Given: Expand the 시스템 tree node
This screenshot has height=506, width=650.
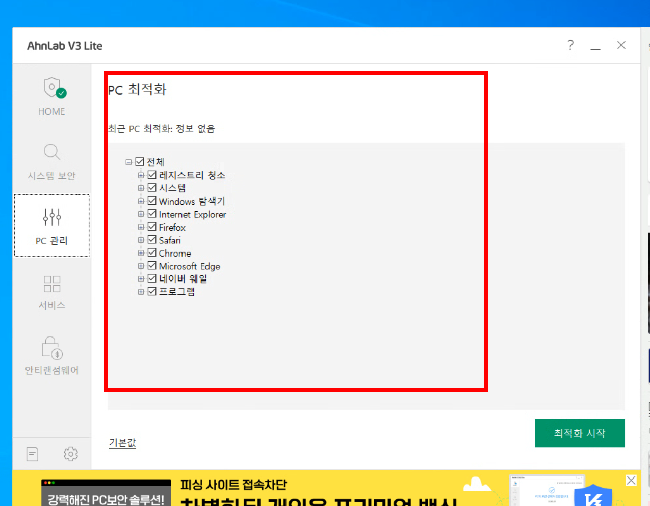Looking at the screenshot, I should point(141,188).
